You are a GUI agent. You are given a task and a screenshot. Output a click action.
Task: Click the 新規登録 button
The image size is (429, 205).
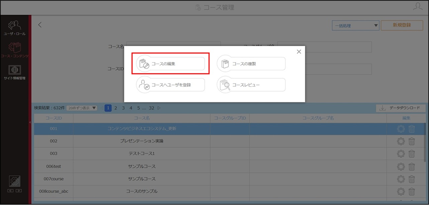(402, 25)
